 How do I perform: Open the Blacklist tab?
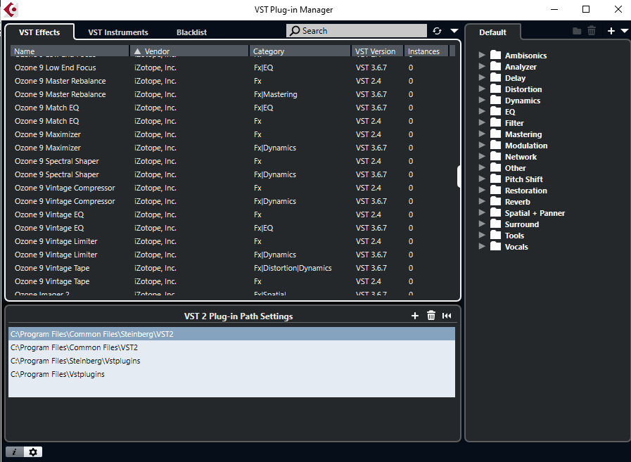click(x=191, y=32)
